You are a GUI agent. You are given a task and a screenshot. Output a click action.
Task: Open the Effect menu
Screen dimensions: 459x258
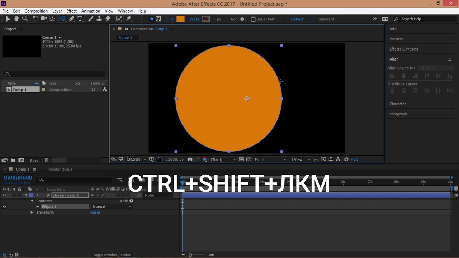pyautogui.click(x=71, y=11)
